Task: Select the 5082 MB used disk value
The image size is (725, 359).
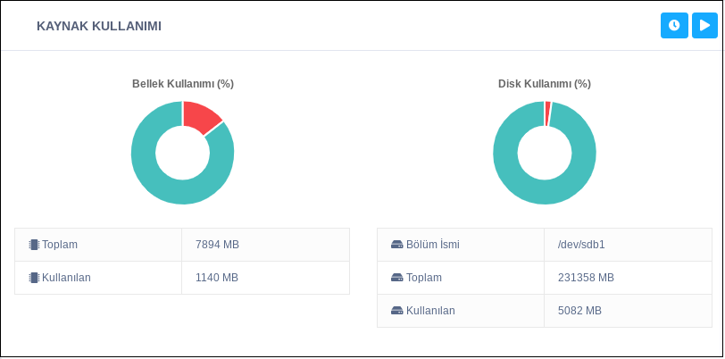Action: point(579,311)
